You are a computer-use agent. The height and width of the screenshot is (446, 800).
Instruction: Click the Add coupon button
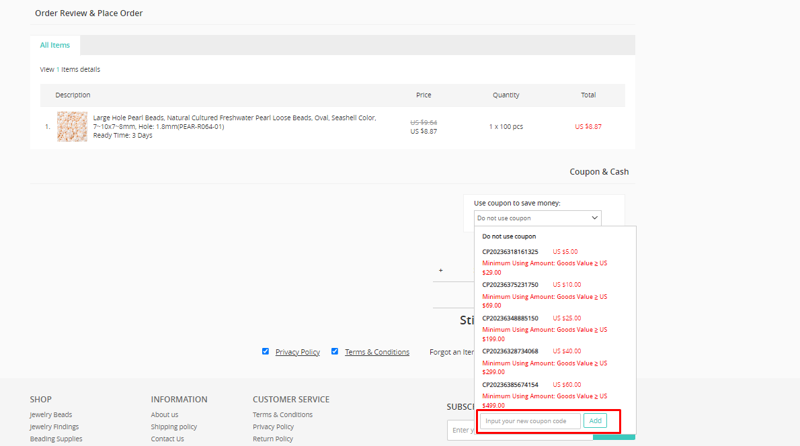coord(595,420)
